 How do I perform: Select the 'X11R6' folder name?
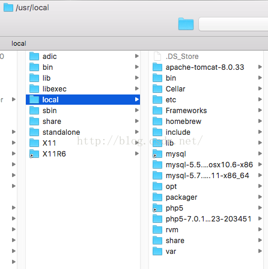pyautogui.click(x=54, y=154)
